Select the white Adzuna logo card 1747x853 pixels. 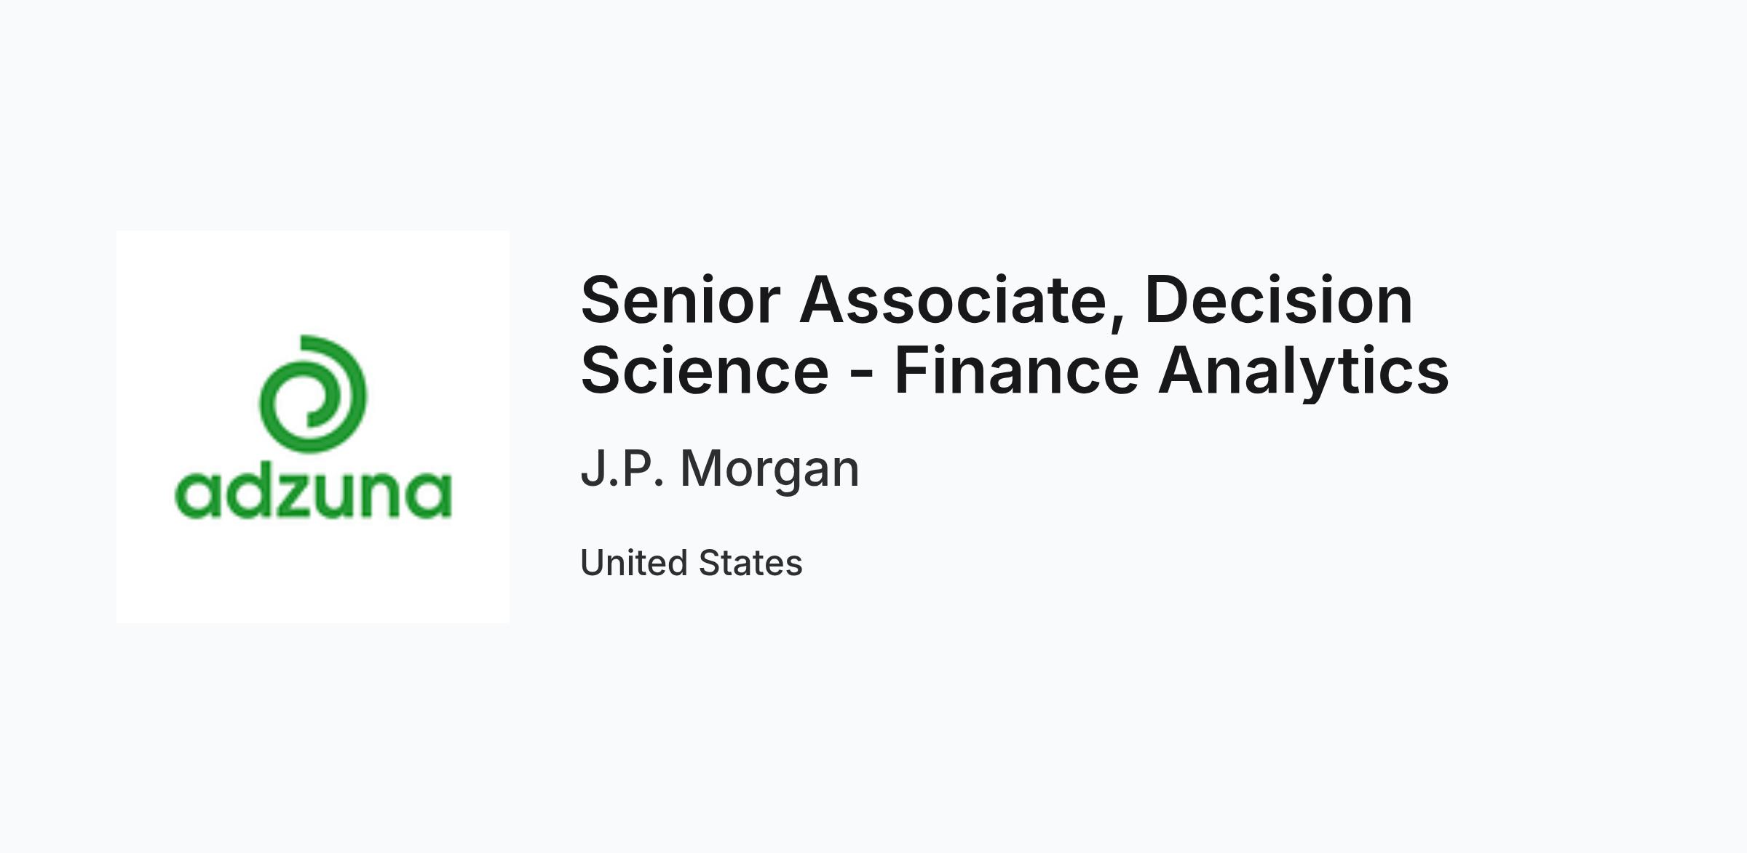click(313, 427)
